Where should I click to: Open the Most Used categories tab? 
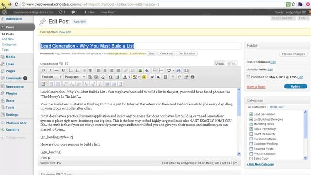[276, 107]
